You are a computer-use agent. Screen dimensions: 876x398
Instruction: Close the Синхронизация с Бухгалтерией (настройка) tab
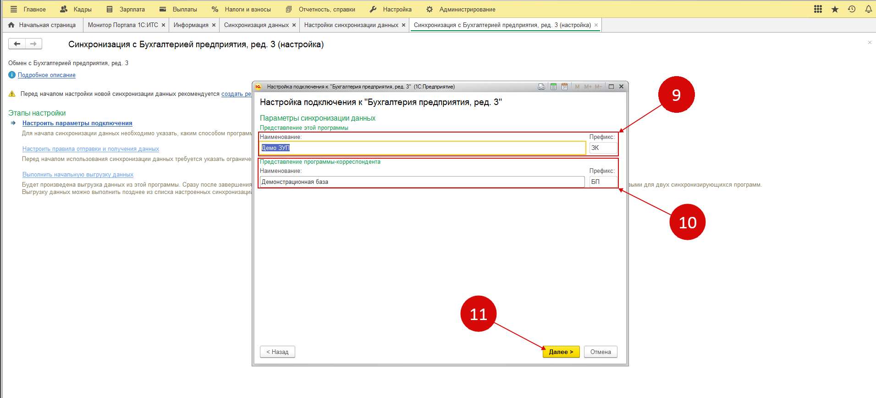[596, 25]
